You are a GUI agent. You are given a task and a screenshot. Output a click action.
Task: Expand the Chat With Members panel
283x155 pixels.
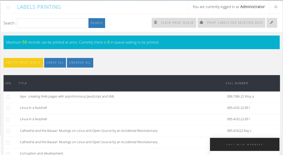pos(244,144)
